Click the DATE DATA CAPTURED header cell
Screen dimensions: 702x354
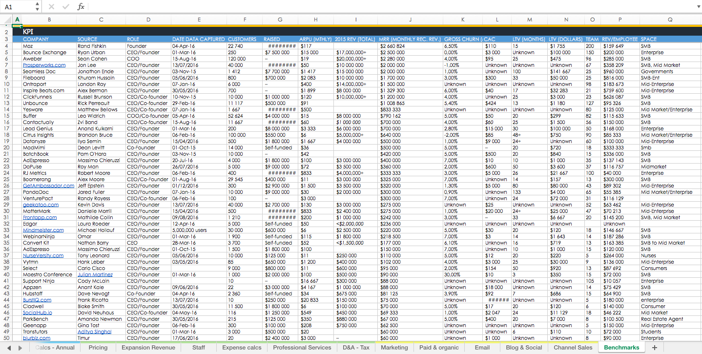coord(198,39)
